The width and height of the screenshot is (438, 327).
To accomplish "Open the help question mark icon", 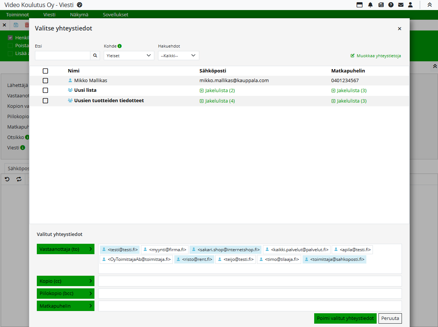I will click(x=391, y=5).
